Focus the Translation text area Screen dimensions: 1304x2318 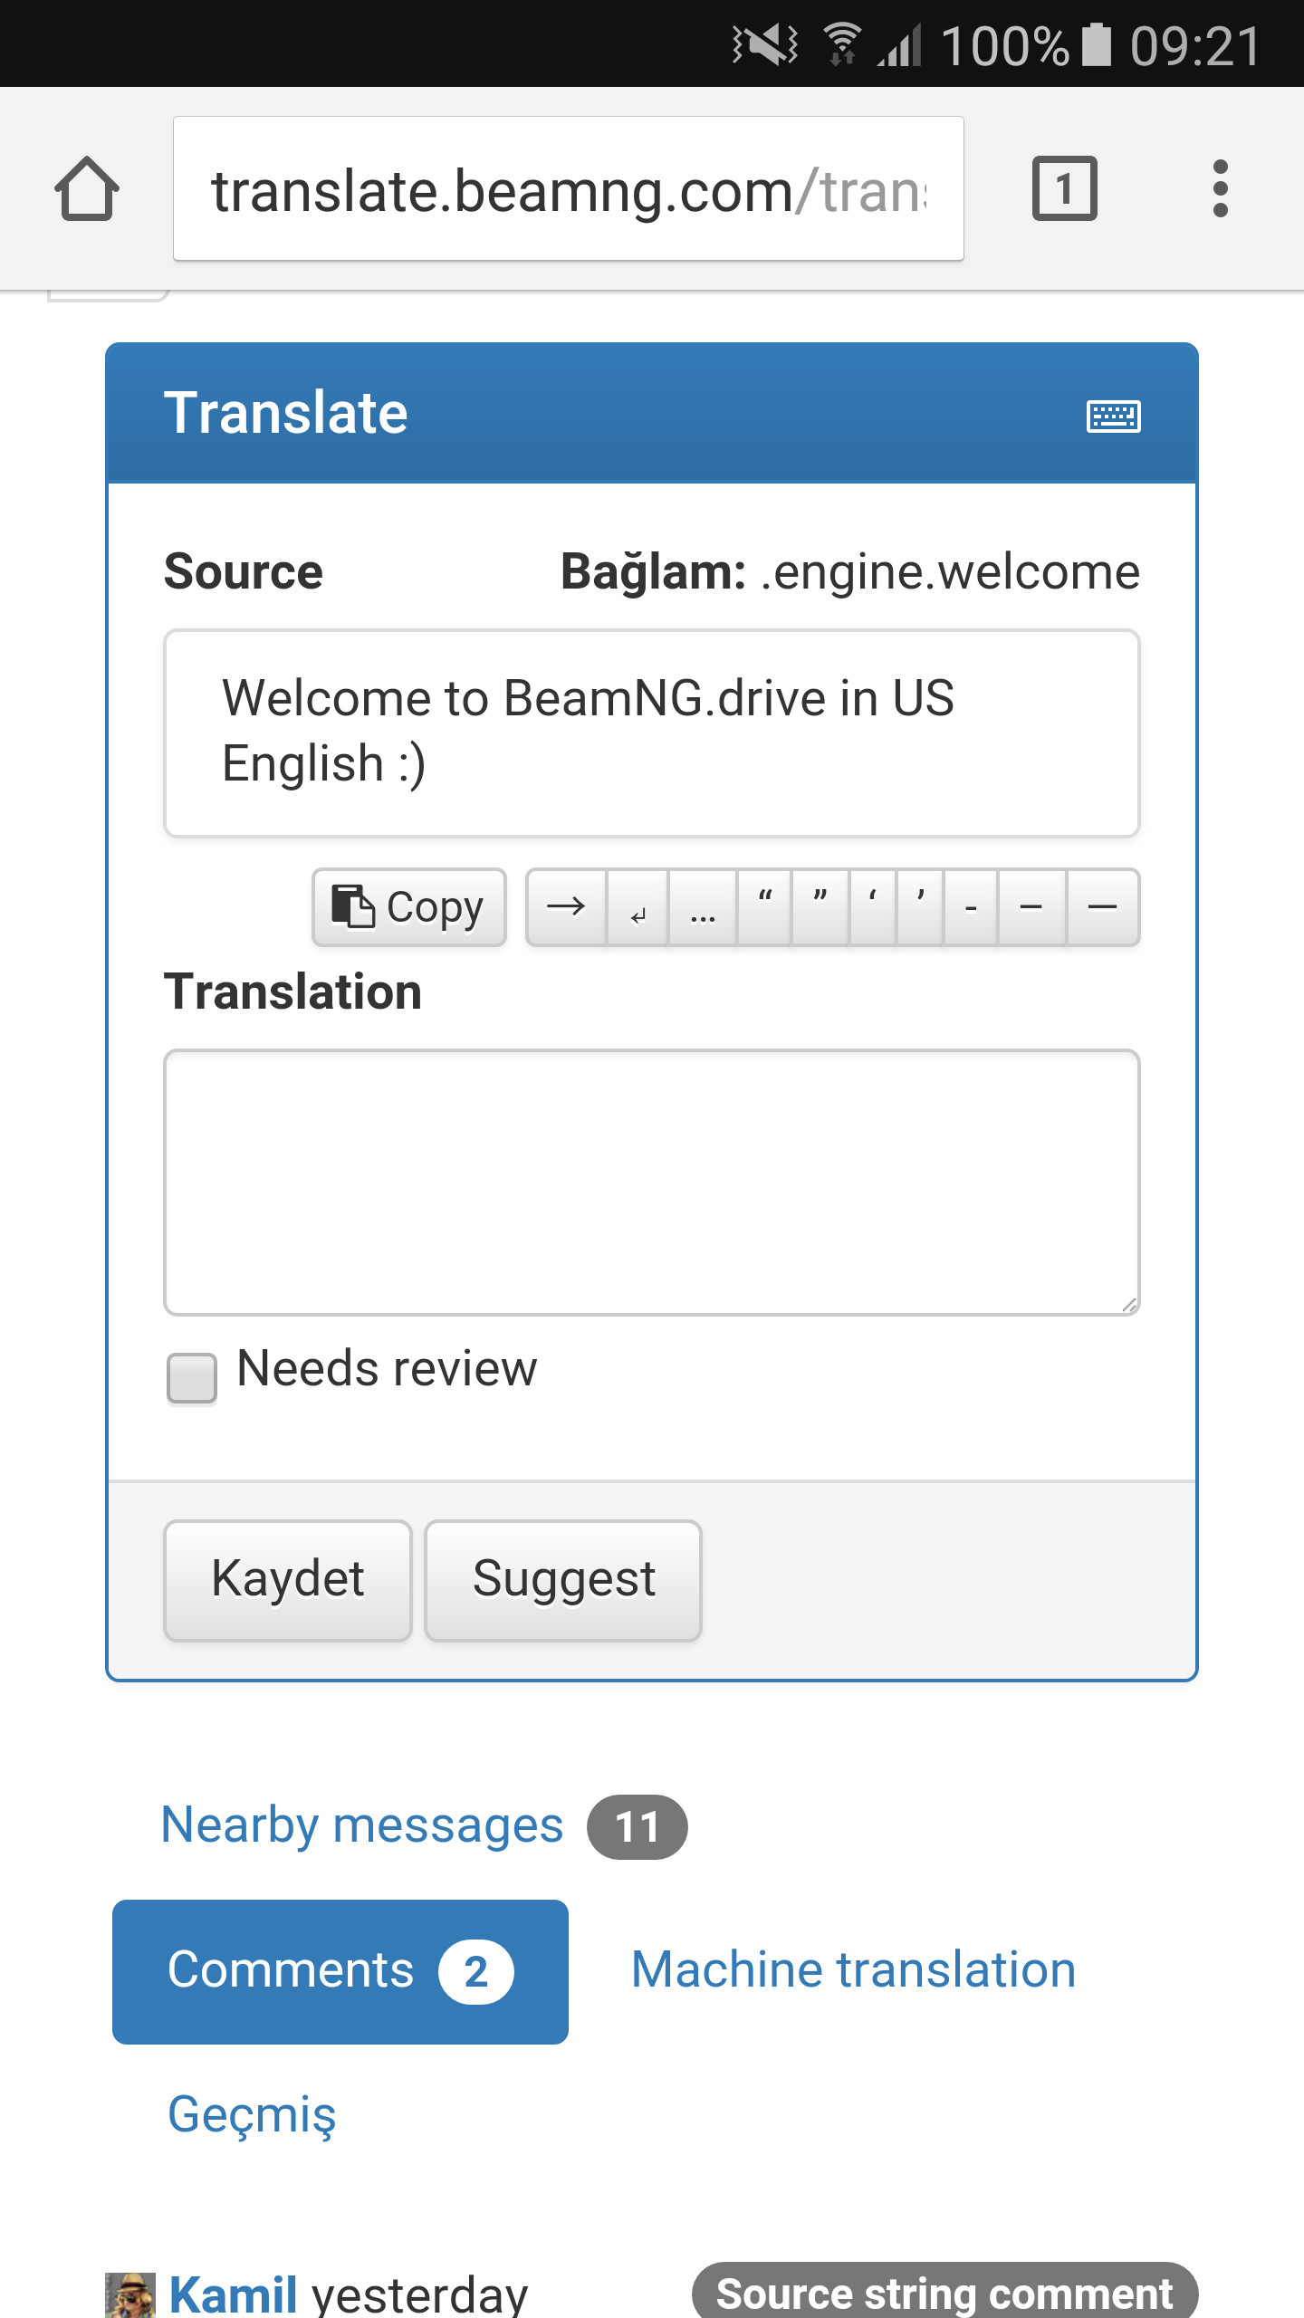(x=651, y=1182)
